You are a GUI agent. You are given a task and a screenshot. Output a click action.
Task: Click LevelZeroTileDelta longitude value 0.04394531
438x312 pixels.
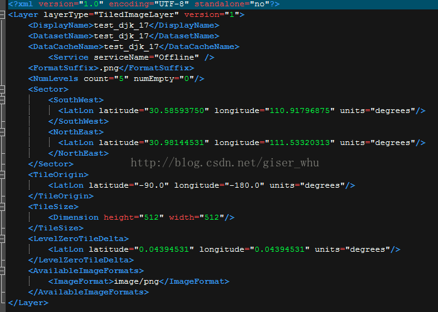(280, 249)
